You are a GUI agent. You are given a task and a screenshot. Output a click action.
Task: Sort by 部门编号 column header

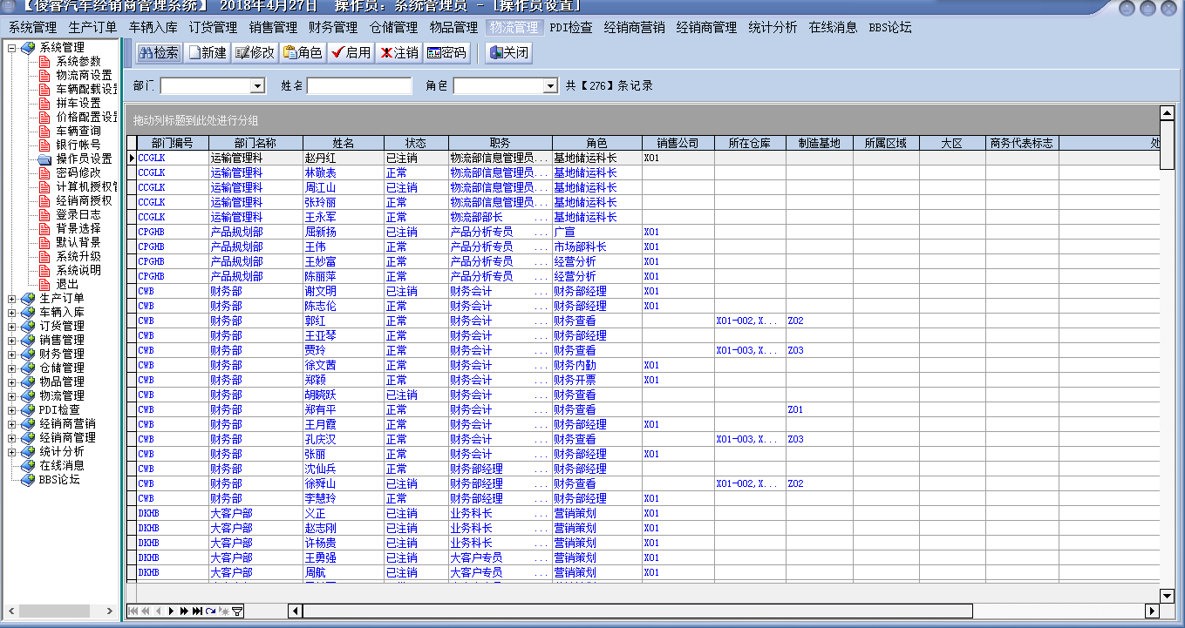click(173, 143)
